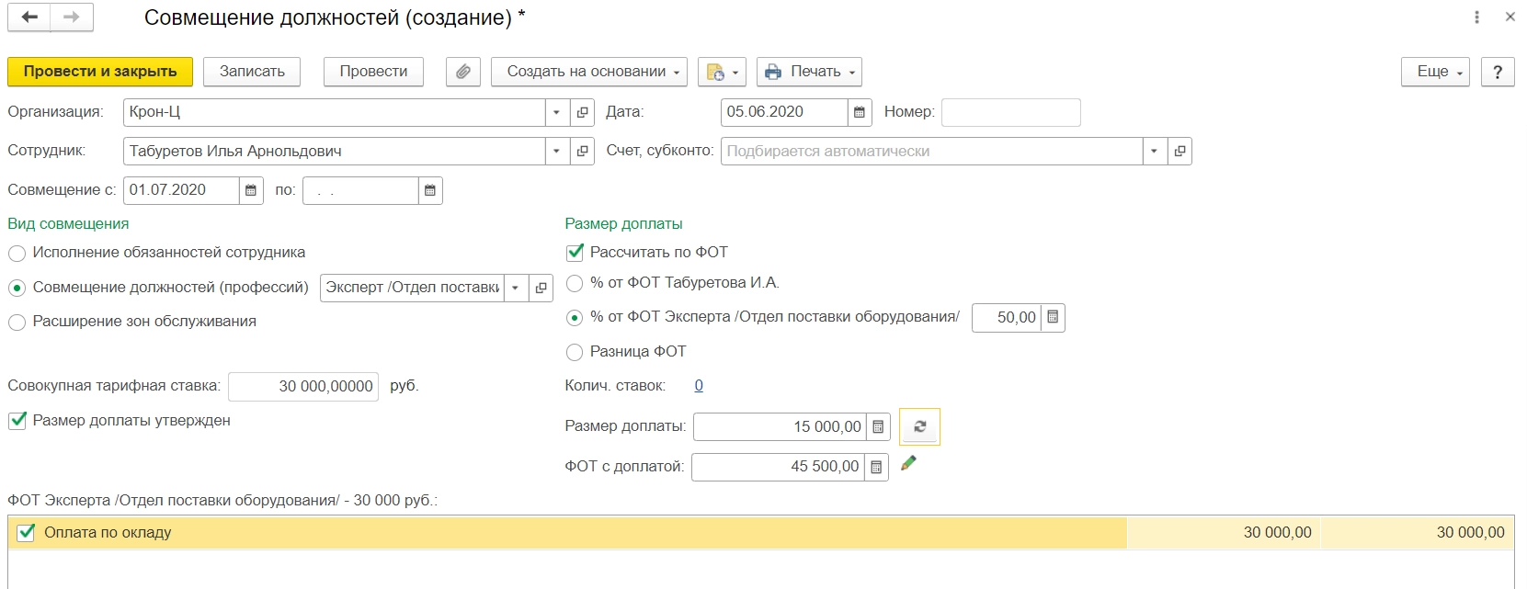The image size is (1527, 589).
Task: Click the green pencil edit icon
Action: click(x=908, y=464)
